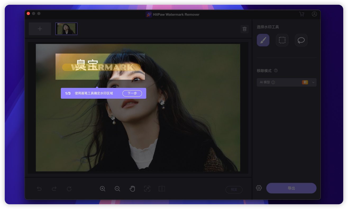This screenshot has height=209, width=348.
Task: Zoom out of the image
Action: click(117, 189)
